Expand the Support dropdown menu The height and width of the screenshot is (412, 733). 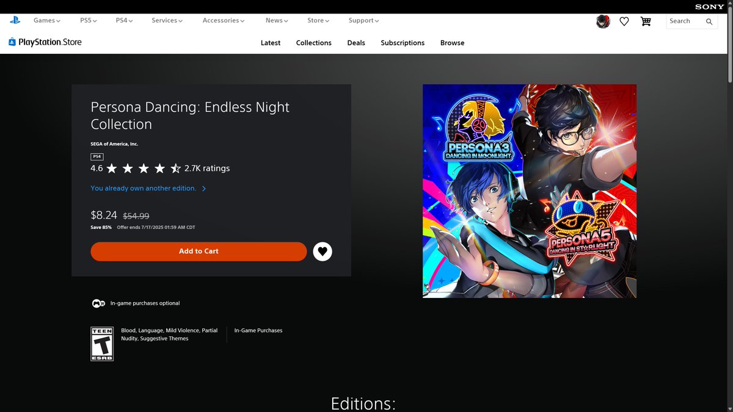click(364, 20)
